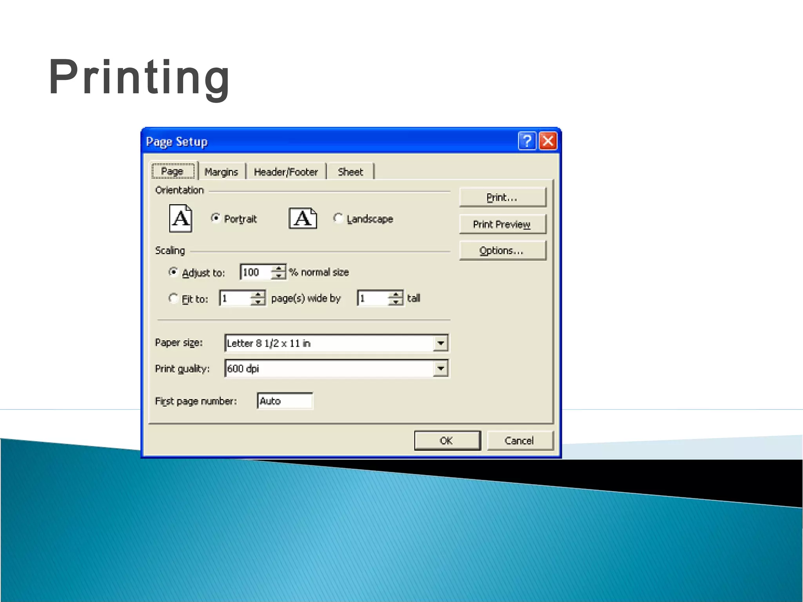Open the Header/Footer tab
Screen dimensions: 803x602
pyautogui.click(x=286, y=172)
